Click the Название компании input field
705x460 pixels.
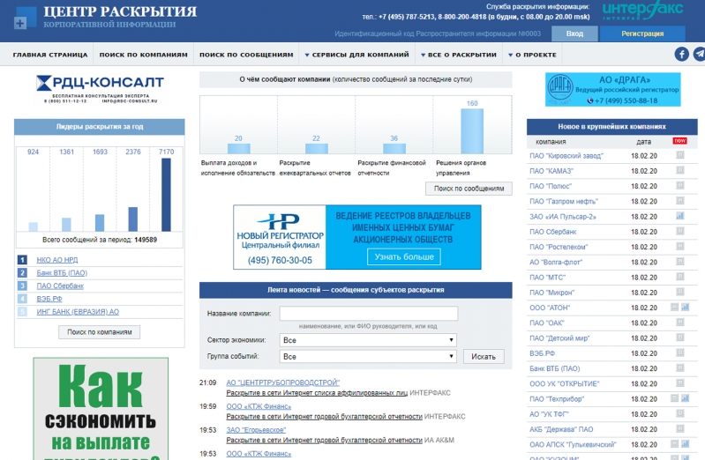click(369, 313)
